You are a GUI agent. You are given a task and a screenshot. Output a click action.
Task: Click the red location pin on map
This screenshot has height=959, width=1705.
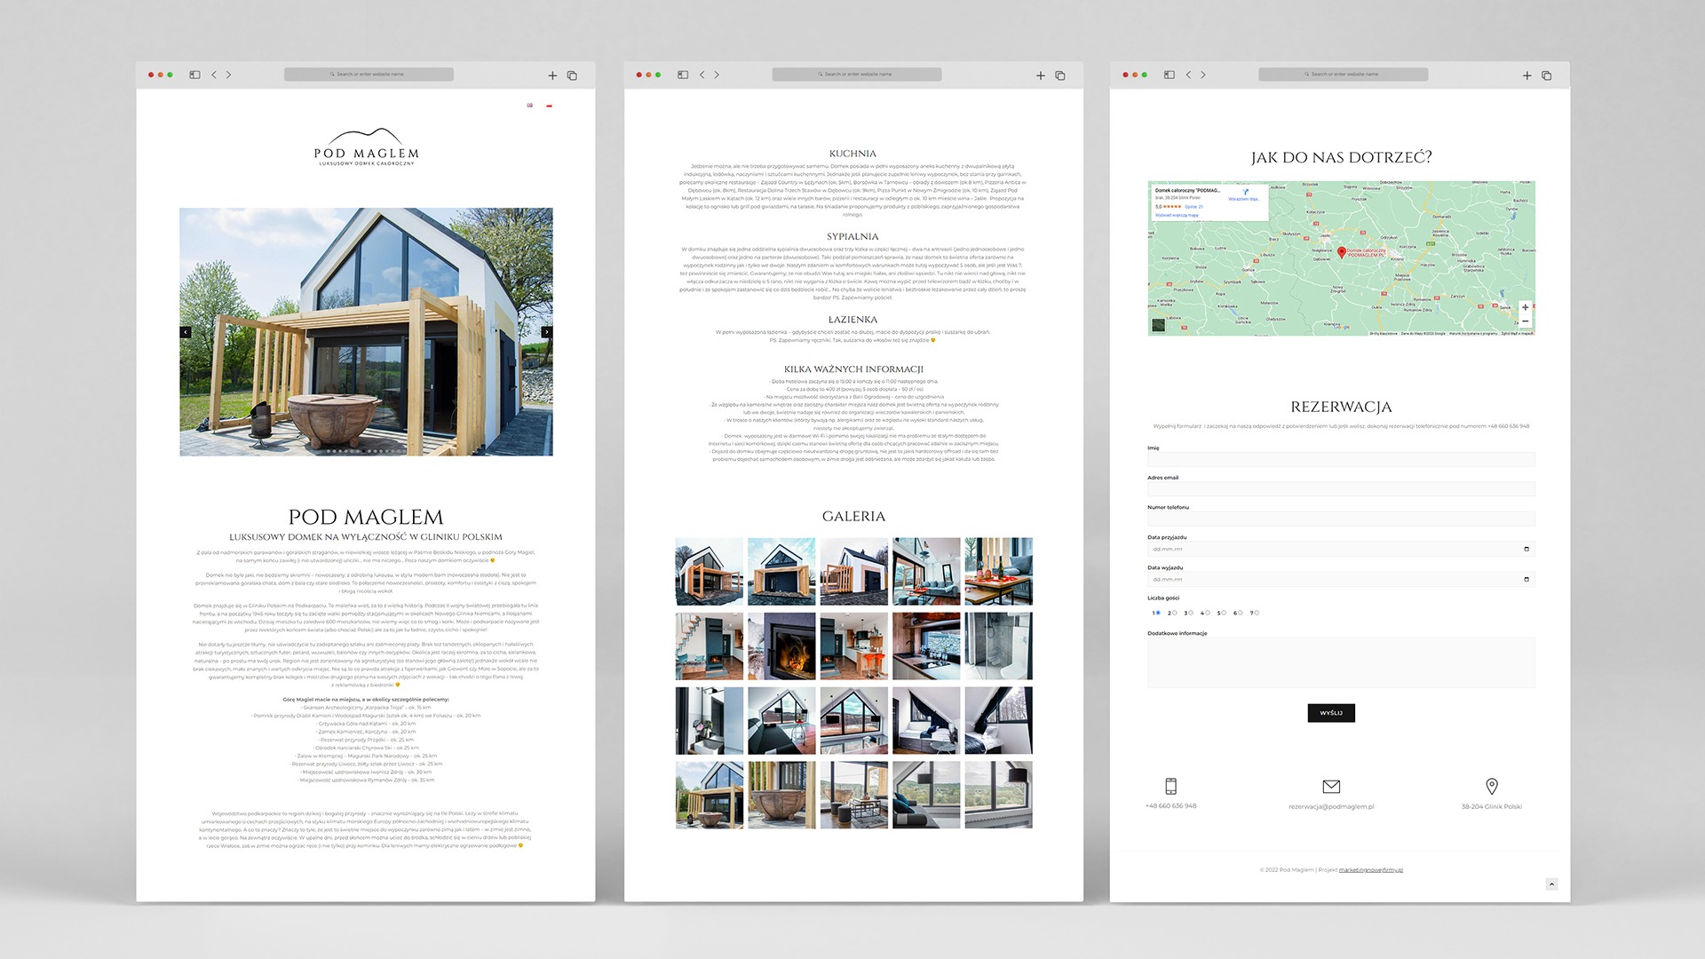pyautogui.click(x=1342, y=252)
